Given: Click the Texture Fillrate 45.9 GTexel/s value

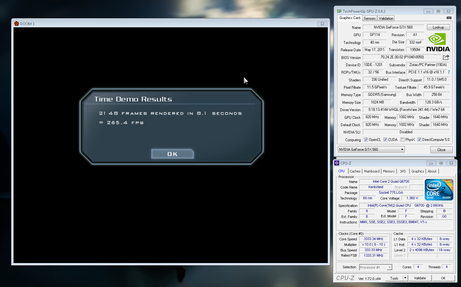Looking at the screenshot, I should (434, 87).
